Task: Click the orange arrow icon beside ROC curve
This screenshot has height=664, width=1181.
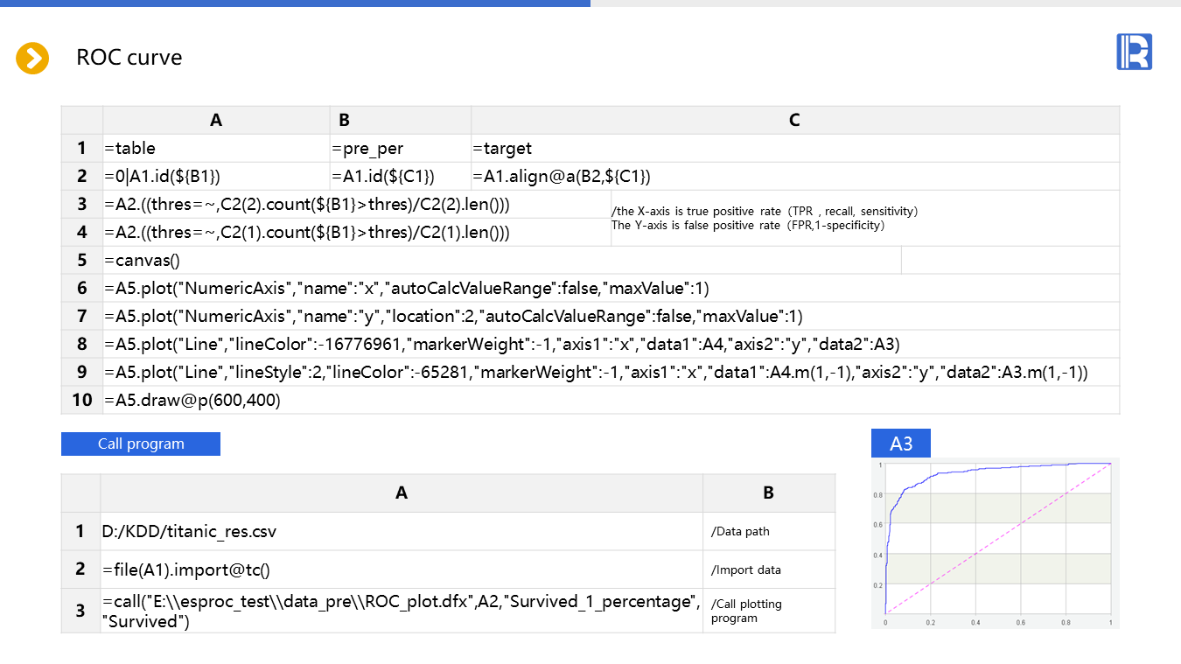Action: [32, 59]
